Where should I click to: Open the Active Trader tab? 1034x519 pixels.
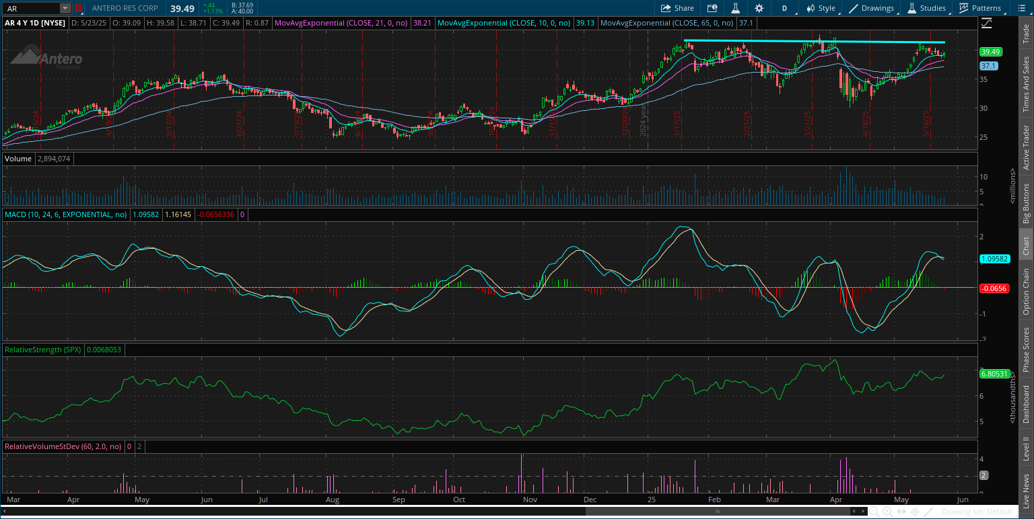click(1026, 147)
